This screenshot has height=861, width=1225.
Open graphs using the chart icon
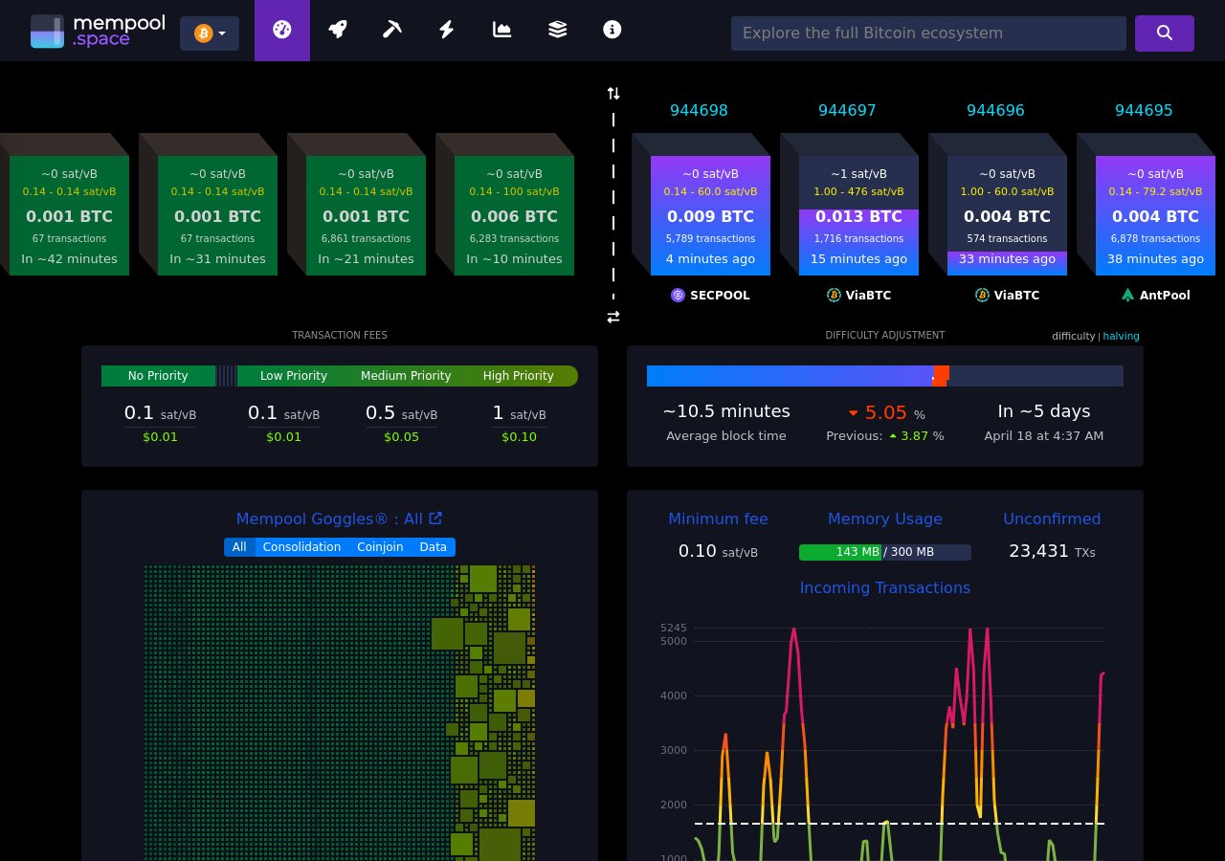[501, 30]
